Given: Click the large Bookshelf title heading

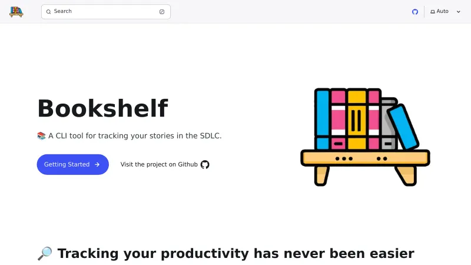Looking at the screenshot, I should point(102,109).
